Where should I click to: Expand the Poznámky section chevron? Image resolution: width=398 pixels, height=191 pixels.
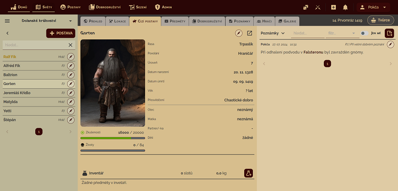tap(283, 33)
